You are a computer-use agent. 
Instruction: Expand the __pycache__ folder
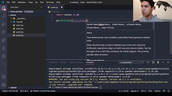[x=21, y=18]
